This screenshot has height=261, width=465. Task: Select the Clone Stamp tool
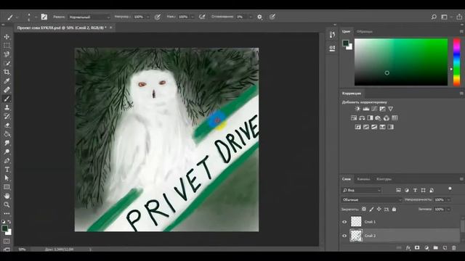pos(7,108)
